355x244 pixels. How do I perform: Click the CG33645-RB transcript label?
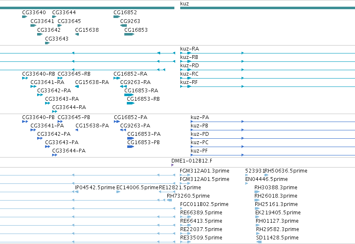[74, 74]
